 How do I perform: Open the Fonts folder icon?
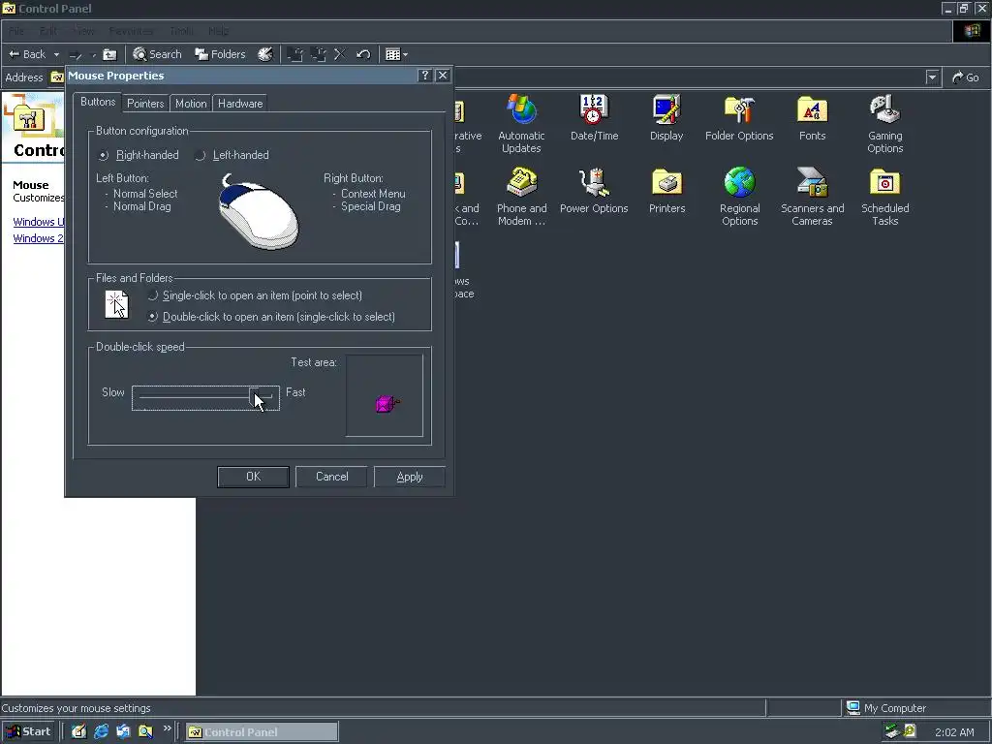pos(813,117)
